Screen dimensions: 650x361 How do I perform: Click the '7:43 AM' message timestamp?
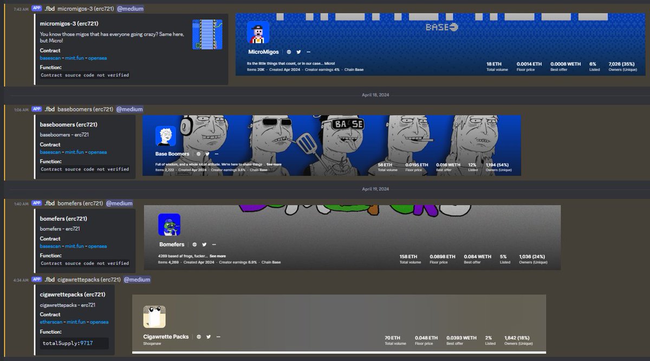click(21, 9)
